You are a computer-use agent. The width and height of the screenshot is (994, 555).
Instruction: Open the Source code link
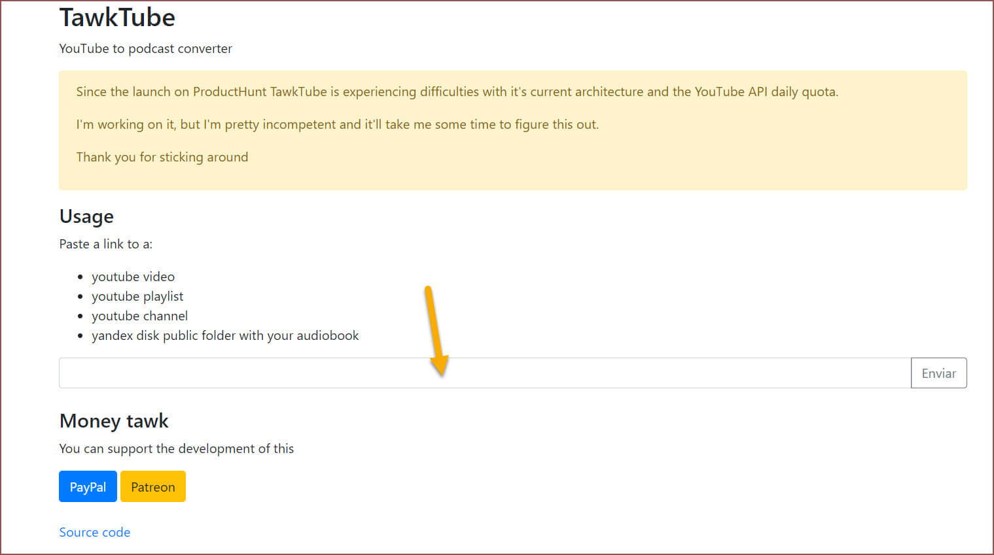point(95,532)
